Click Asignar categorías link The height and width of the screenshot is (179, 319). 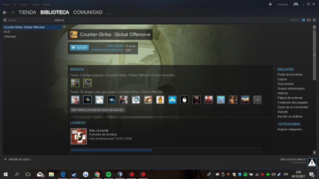(x=291, y=129)
